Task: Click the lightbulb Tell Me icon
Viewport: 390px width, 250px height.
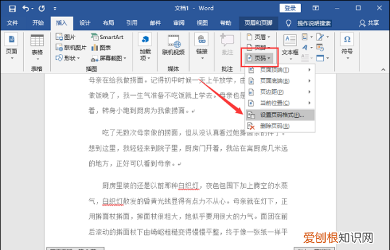Action: click(289, 23)
